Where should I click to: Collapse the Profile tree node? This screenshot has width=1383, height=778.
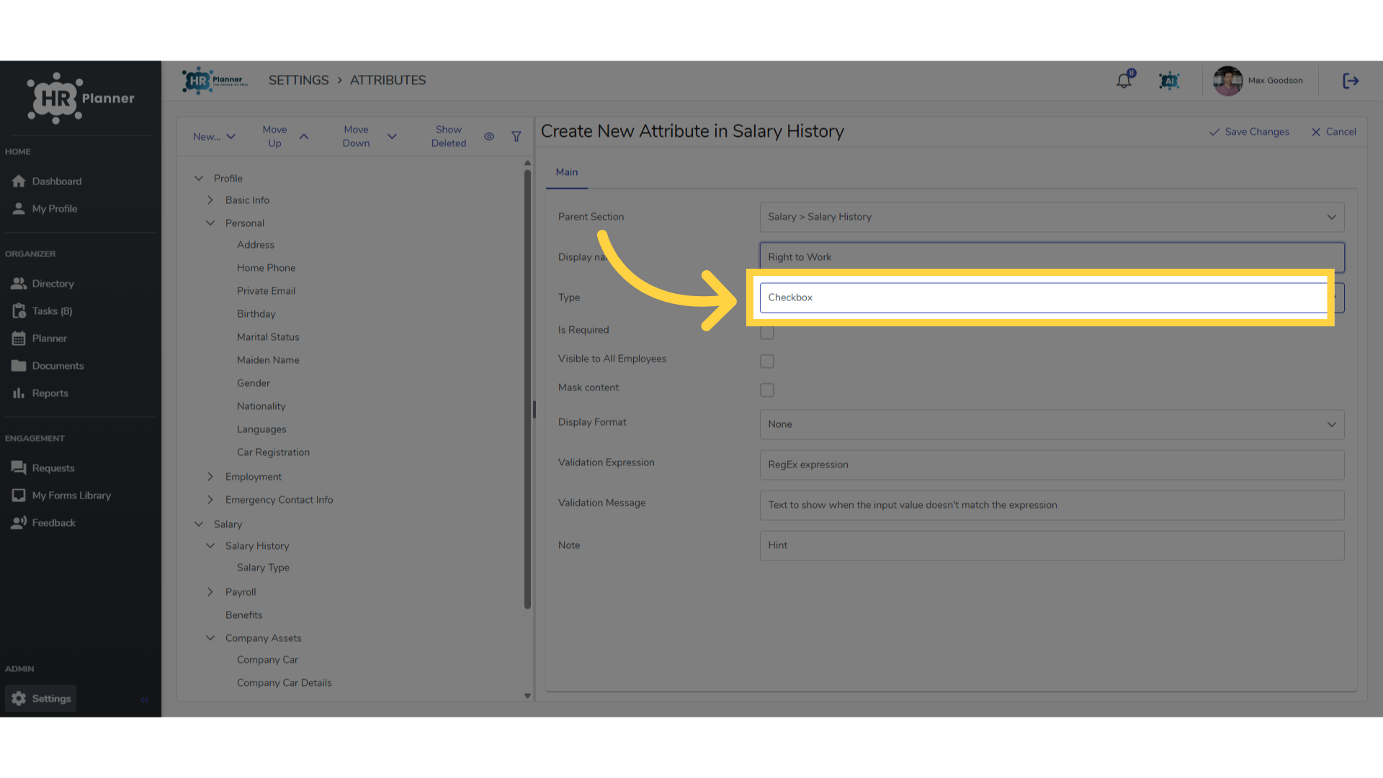coord(199,179)
